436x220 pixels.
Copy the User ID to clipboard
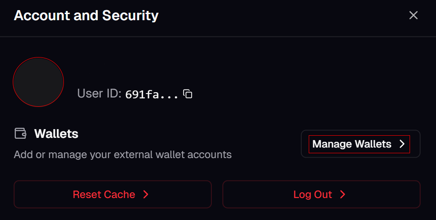[x=188, y=94]
